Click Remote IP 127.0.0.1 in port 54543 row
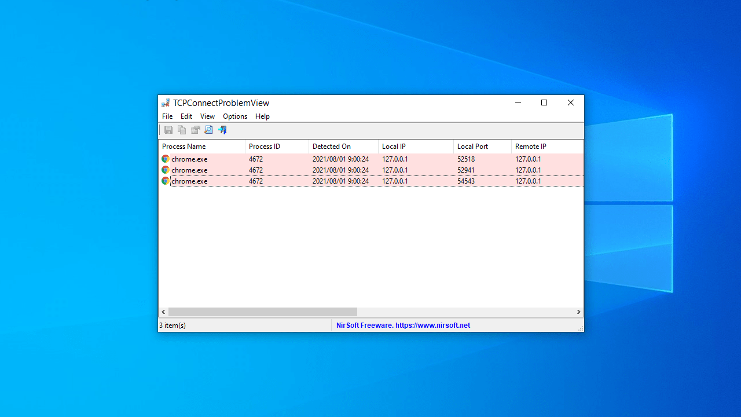 tap(528, 181)
